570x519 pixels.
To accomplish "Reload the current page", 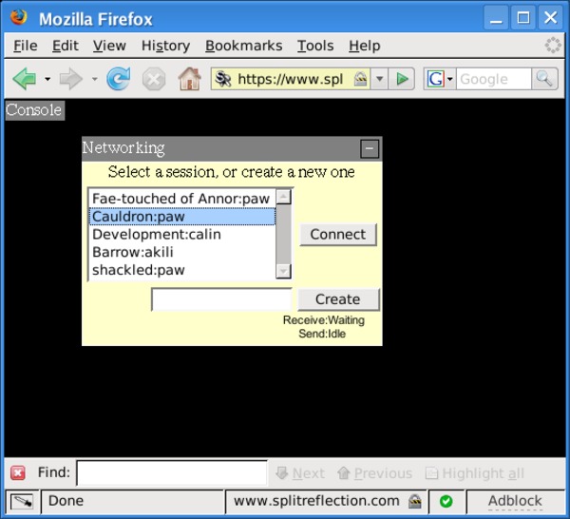I will pyautogui.click(x=119, y=79).
